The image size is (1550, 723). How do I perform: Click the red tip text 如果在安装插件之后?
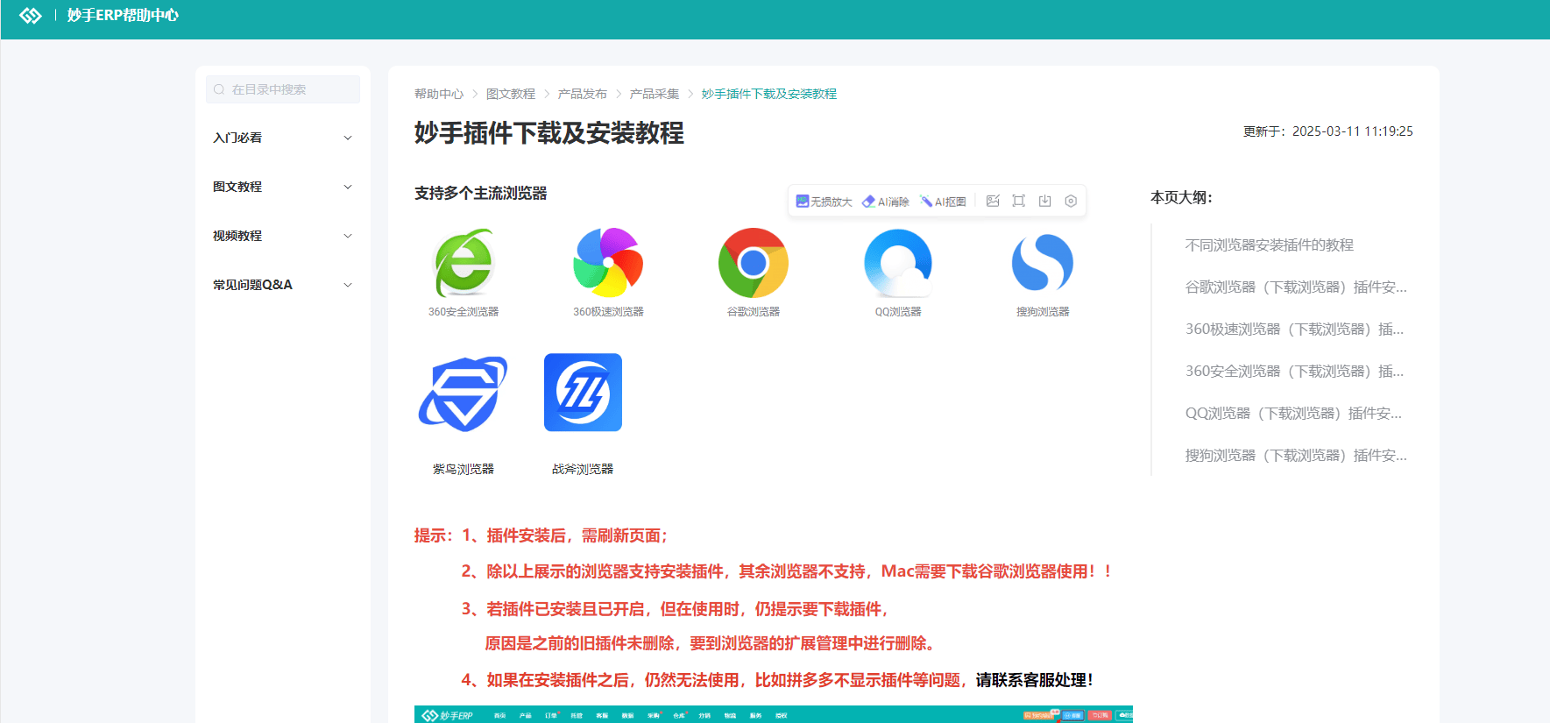[x=716, y=680]
